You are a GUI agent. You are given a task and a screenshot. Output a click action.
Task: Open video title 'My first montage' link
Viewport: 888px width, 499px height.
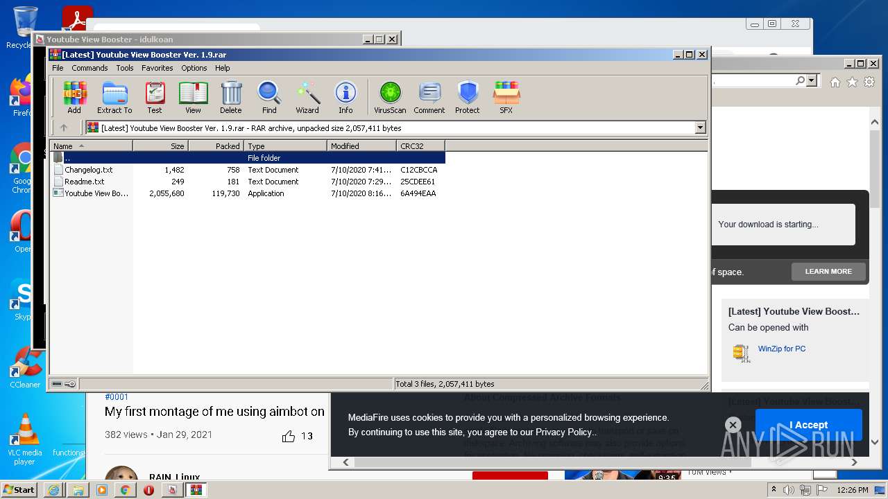point(214,412)
